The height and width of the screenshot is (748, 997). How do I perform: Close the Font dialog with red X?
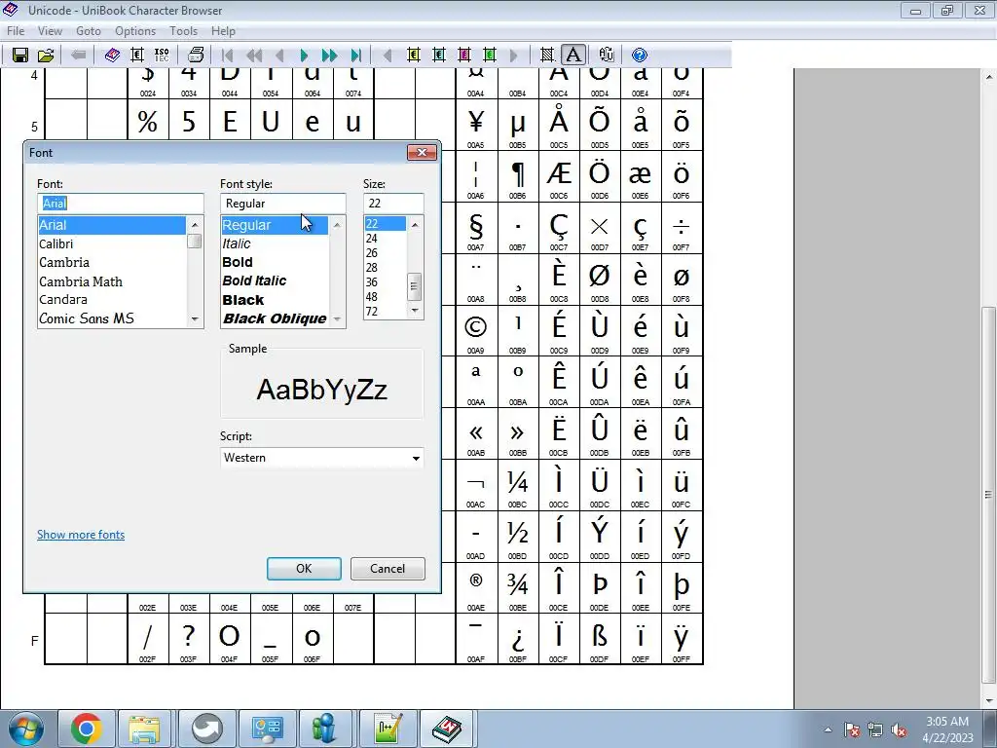(x=422, y=153)
